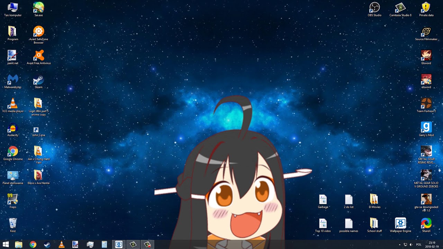
Task: Select the Team Fortress 2 shortcut
Action: click(x=426, y=105)
